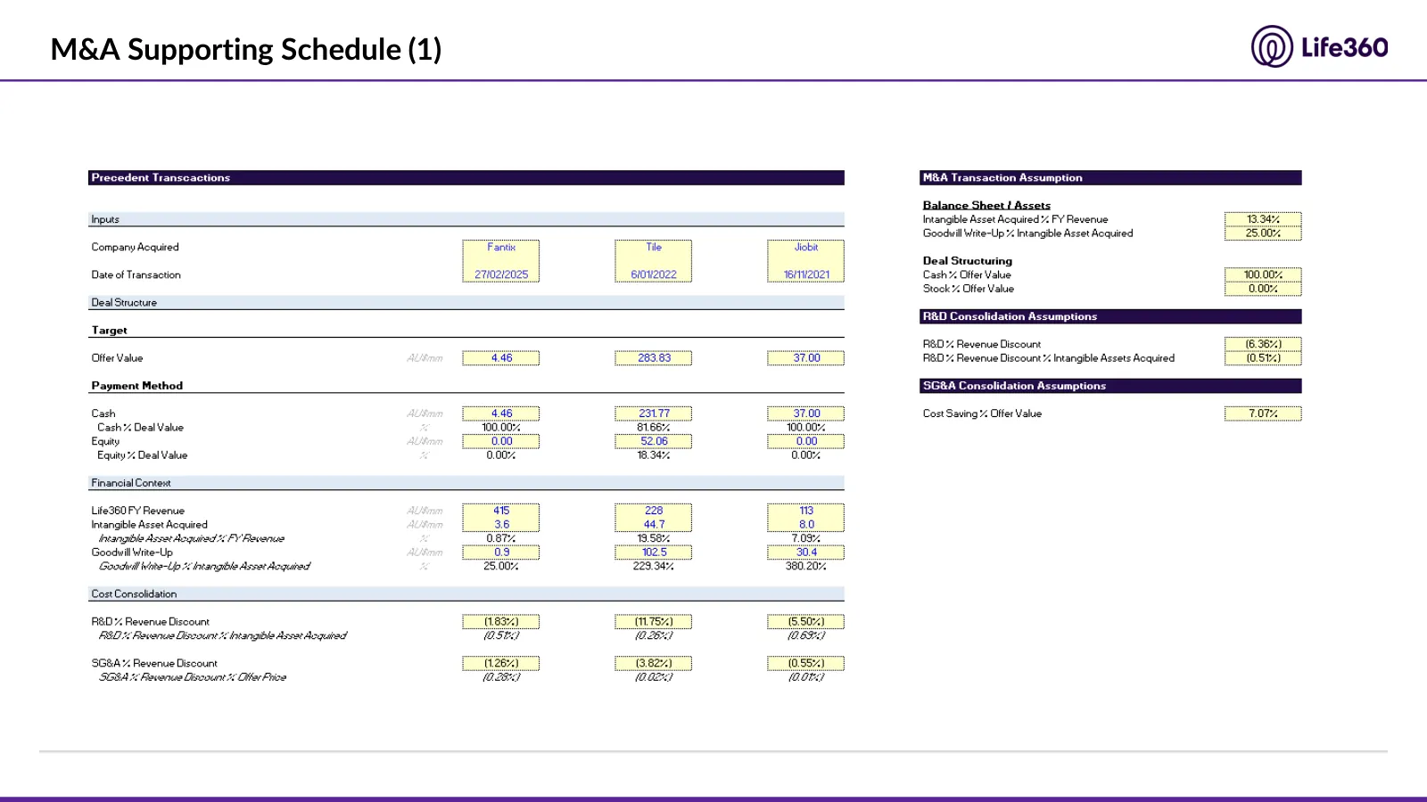Click the Equity cell showing 52.06
Image resolution: width=1427 pixels, height=802 pixels.
pos(654,441)
